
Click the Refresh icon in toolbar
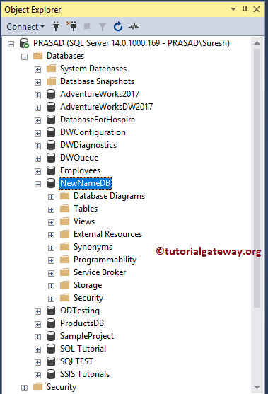tap(118, 26)
